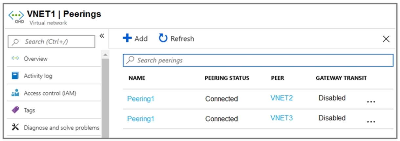
Task: Open the VNET3 peer link
Action: [282, 118]
